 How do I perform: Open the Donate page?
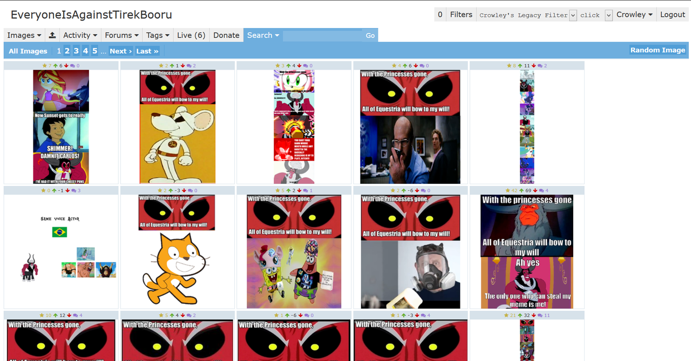point(226,35)
